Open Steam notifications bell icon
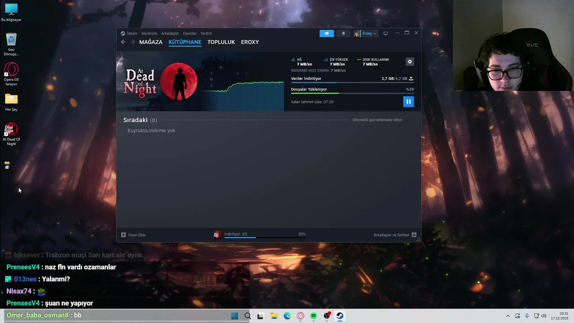Viewport: 574px width, 323px height. coord(344,33)
